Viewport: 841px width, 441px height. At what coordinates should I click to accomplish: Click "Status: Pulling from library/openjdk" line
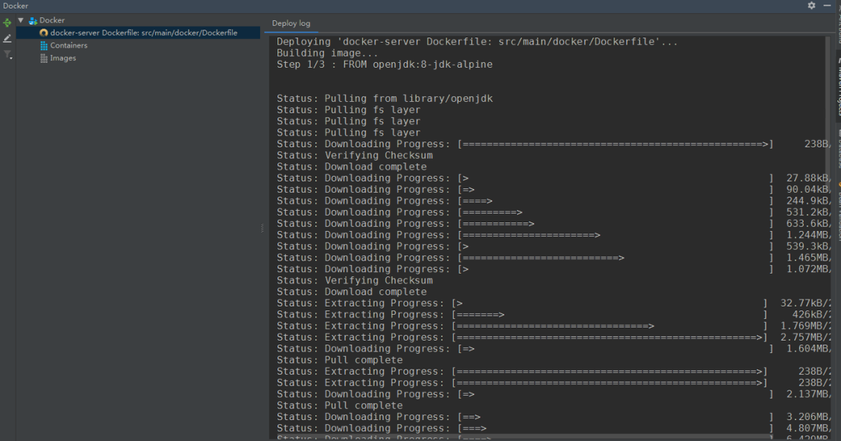pyautogui.click(x=385, y=99)
